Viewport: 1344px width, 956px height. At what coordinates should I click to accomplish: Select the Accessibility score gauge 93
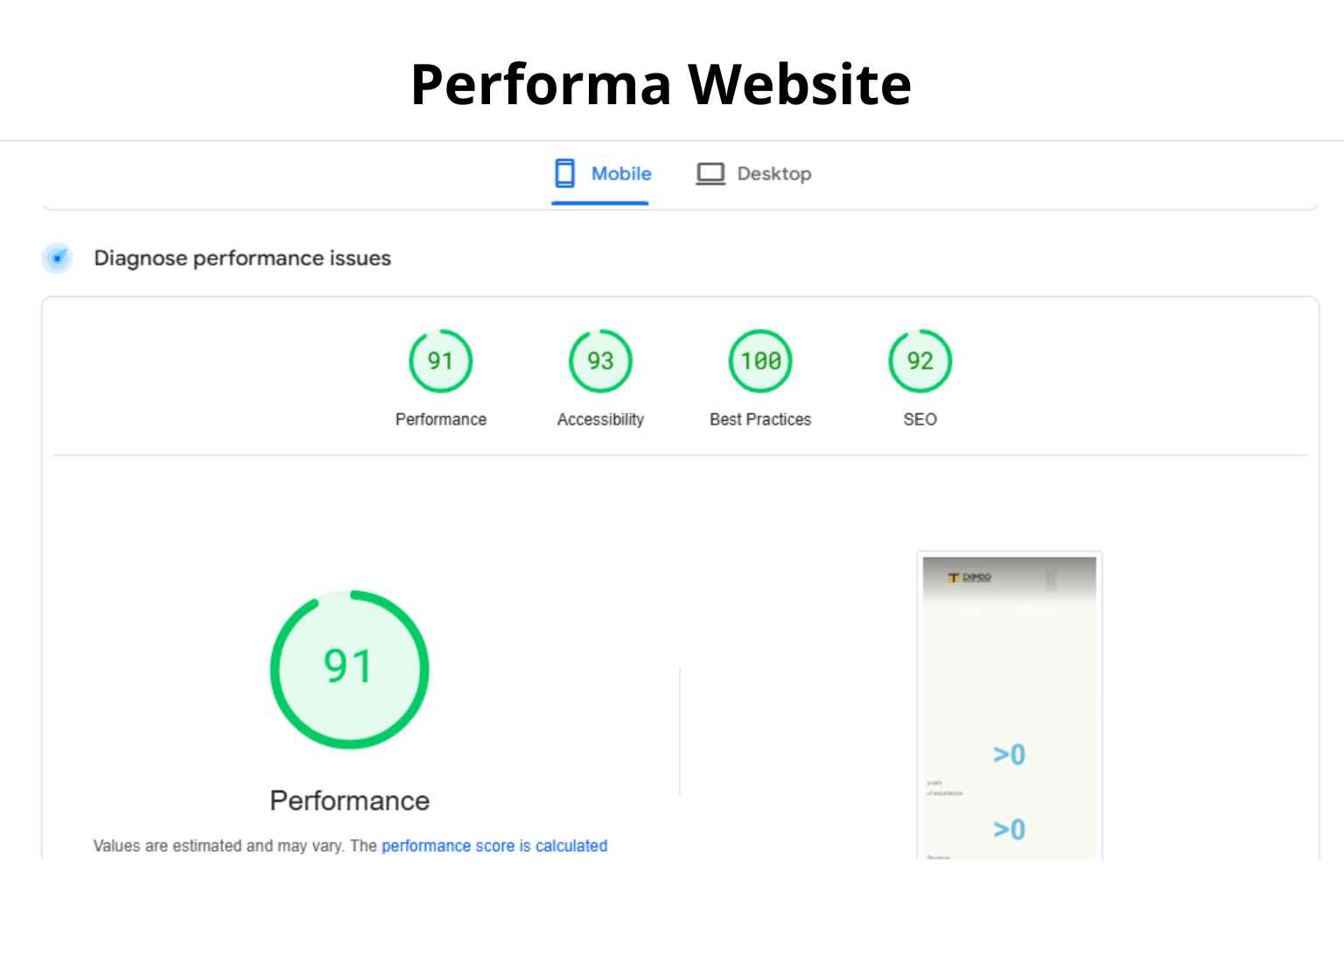pyautogui.click(x=600, y=361)
